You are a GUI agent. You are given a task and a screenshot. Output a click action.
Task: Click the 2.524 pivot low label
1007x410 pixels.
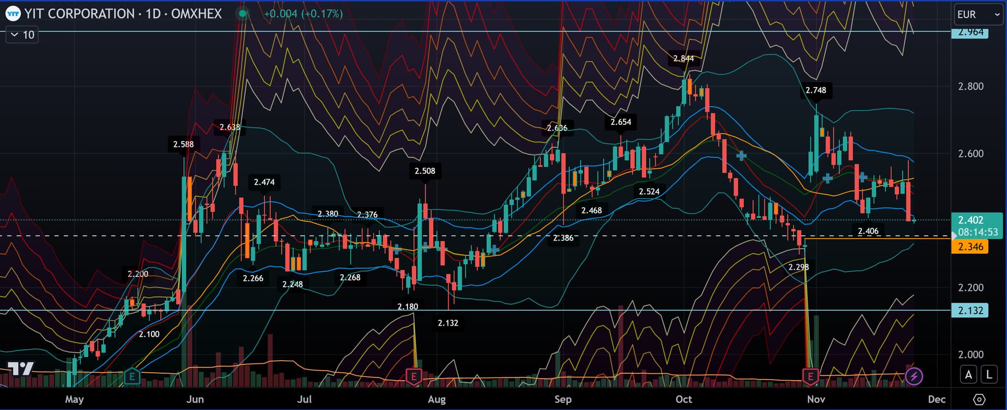(x=649, y=191)
